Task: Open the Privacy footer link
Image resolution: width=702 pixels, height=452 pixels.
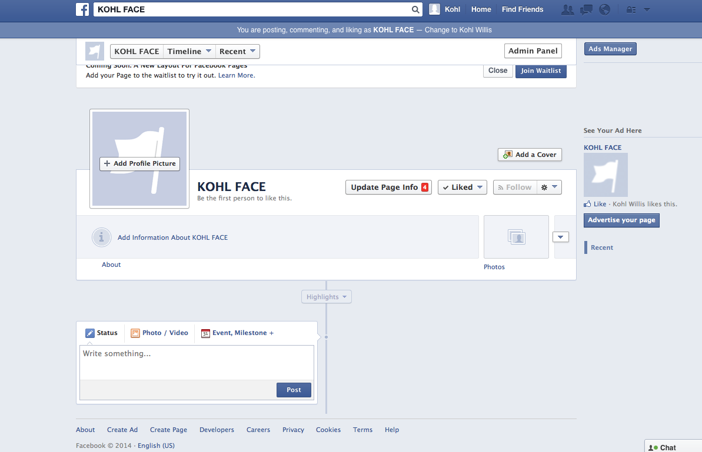Action: (x=293, y=430)
